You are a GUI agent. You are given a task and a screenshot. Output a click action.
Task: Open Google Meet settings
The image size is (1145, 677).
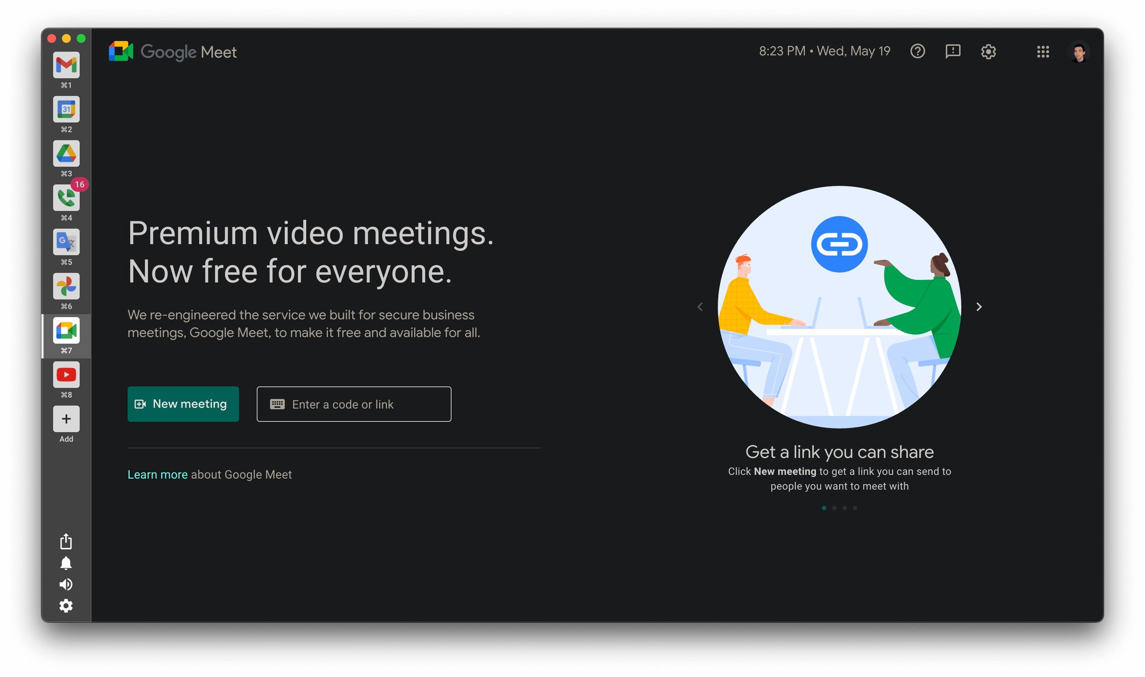point(988,51)
